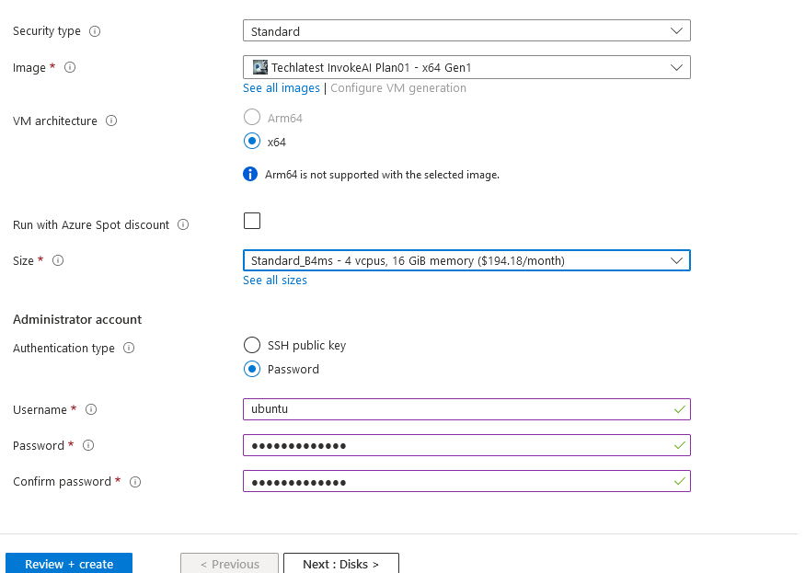Click the Password field validation checkmark

[x=679, y=445]
